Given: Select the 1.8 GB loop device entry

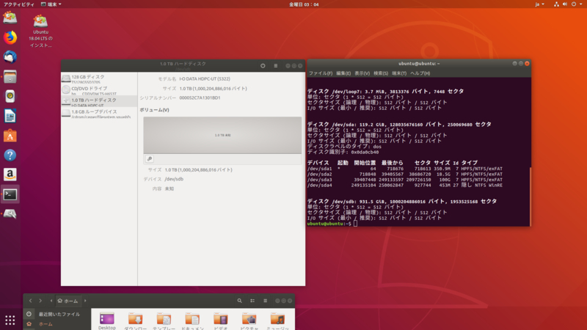Looking at the screenshot, I should coord(99,114).
